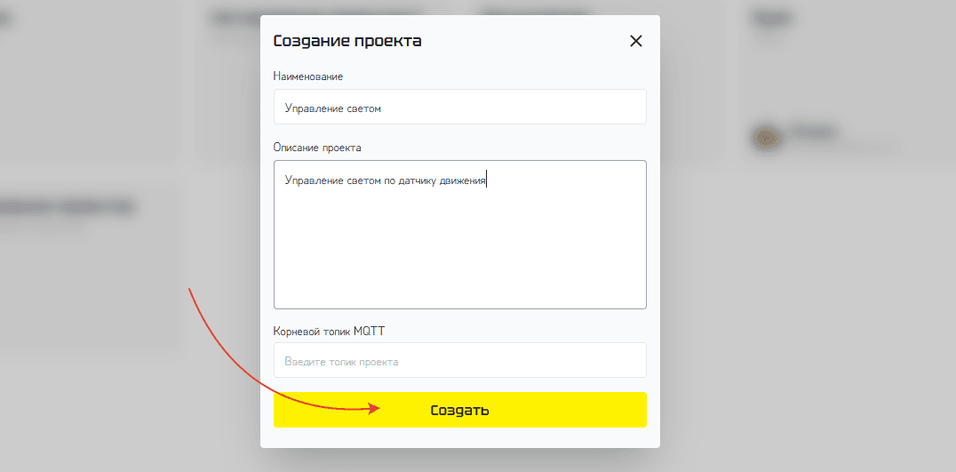The image size is (956, 472).
Task: Click the blurred user avatar behind dialog
Action: pyautogui.click(x=764, y=137)
